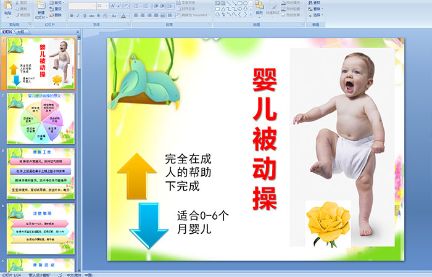Select the right arrow shape in gallery
The width and height of the screenshot is (432, 277).
pyautogui.click(x=239, y=9)
